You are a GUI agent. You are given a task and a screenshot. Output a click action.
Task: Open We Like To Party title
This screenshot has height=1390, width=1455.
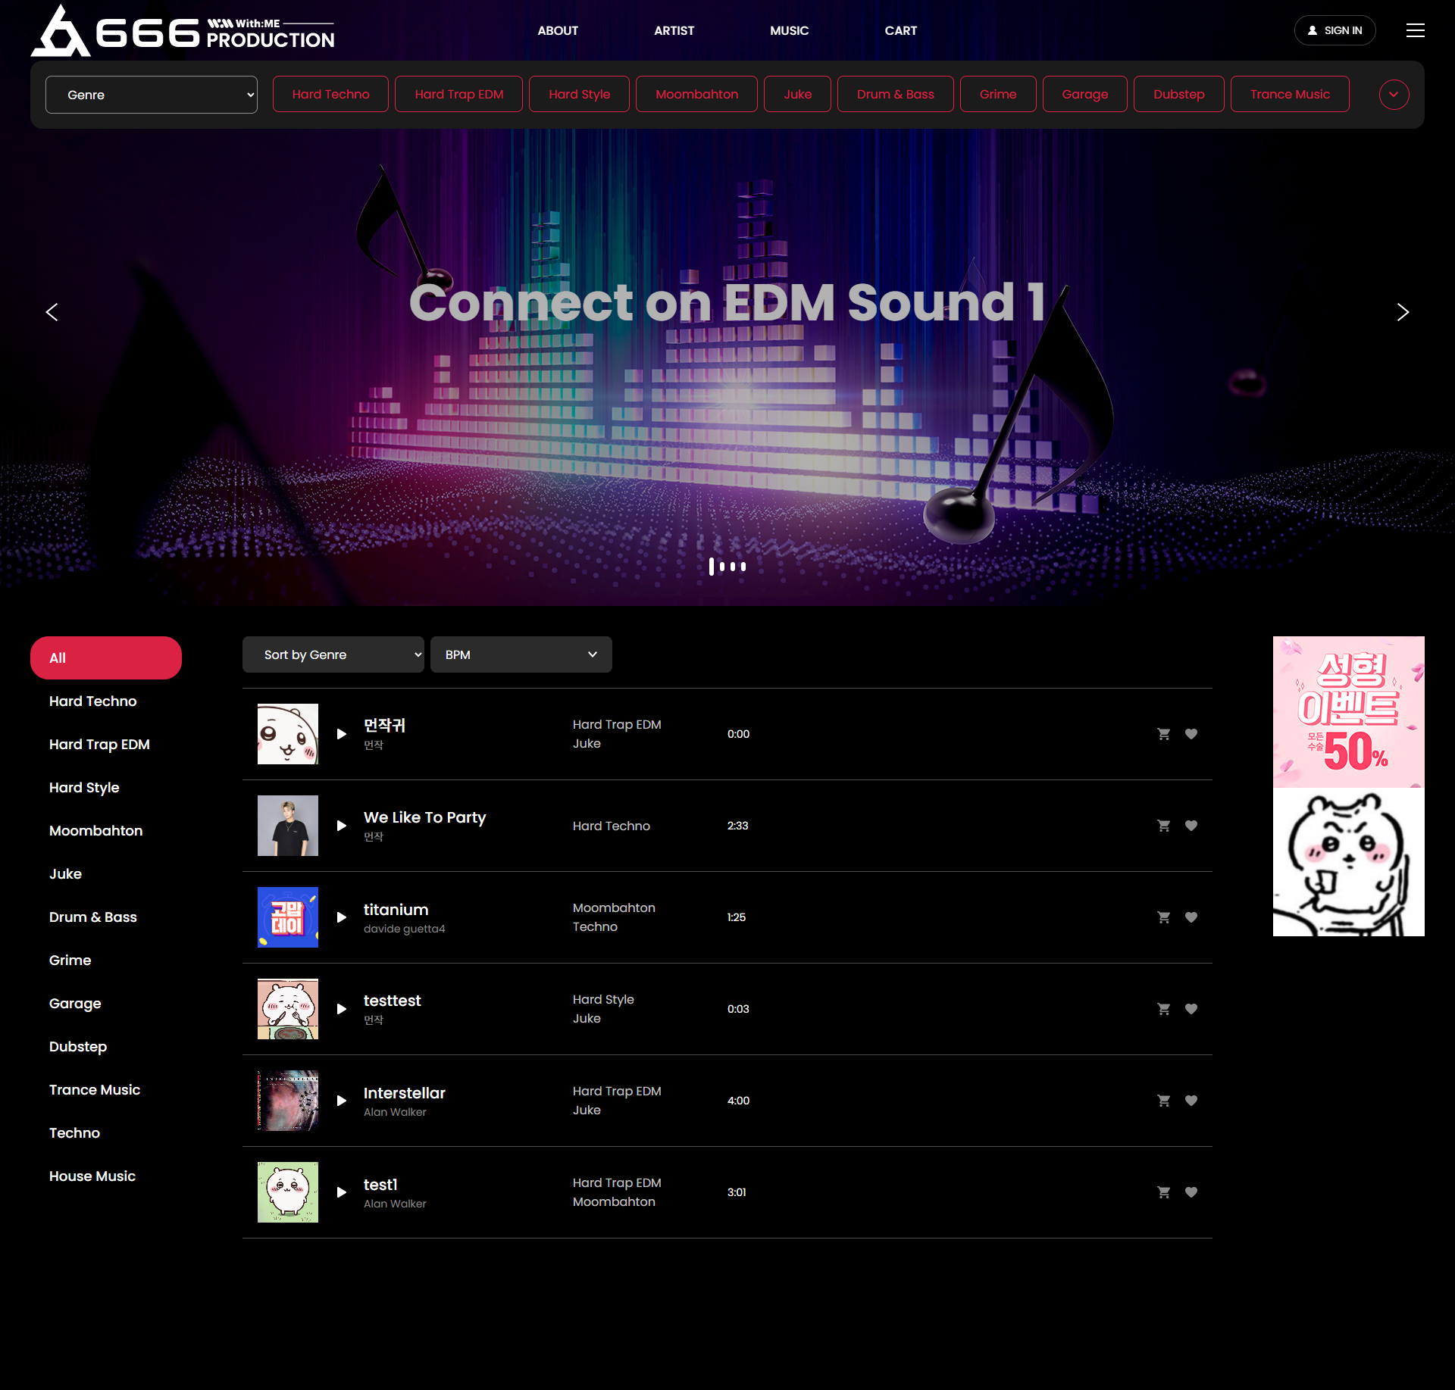[x=424, y=817]
